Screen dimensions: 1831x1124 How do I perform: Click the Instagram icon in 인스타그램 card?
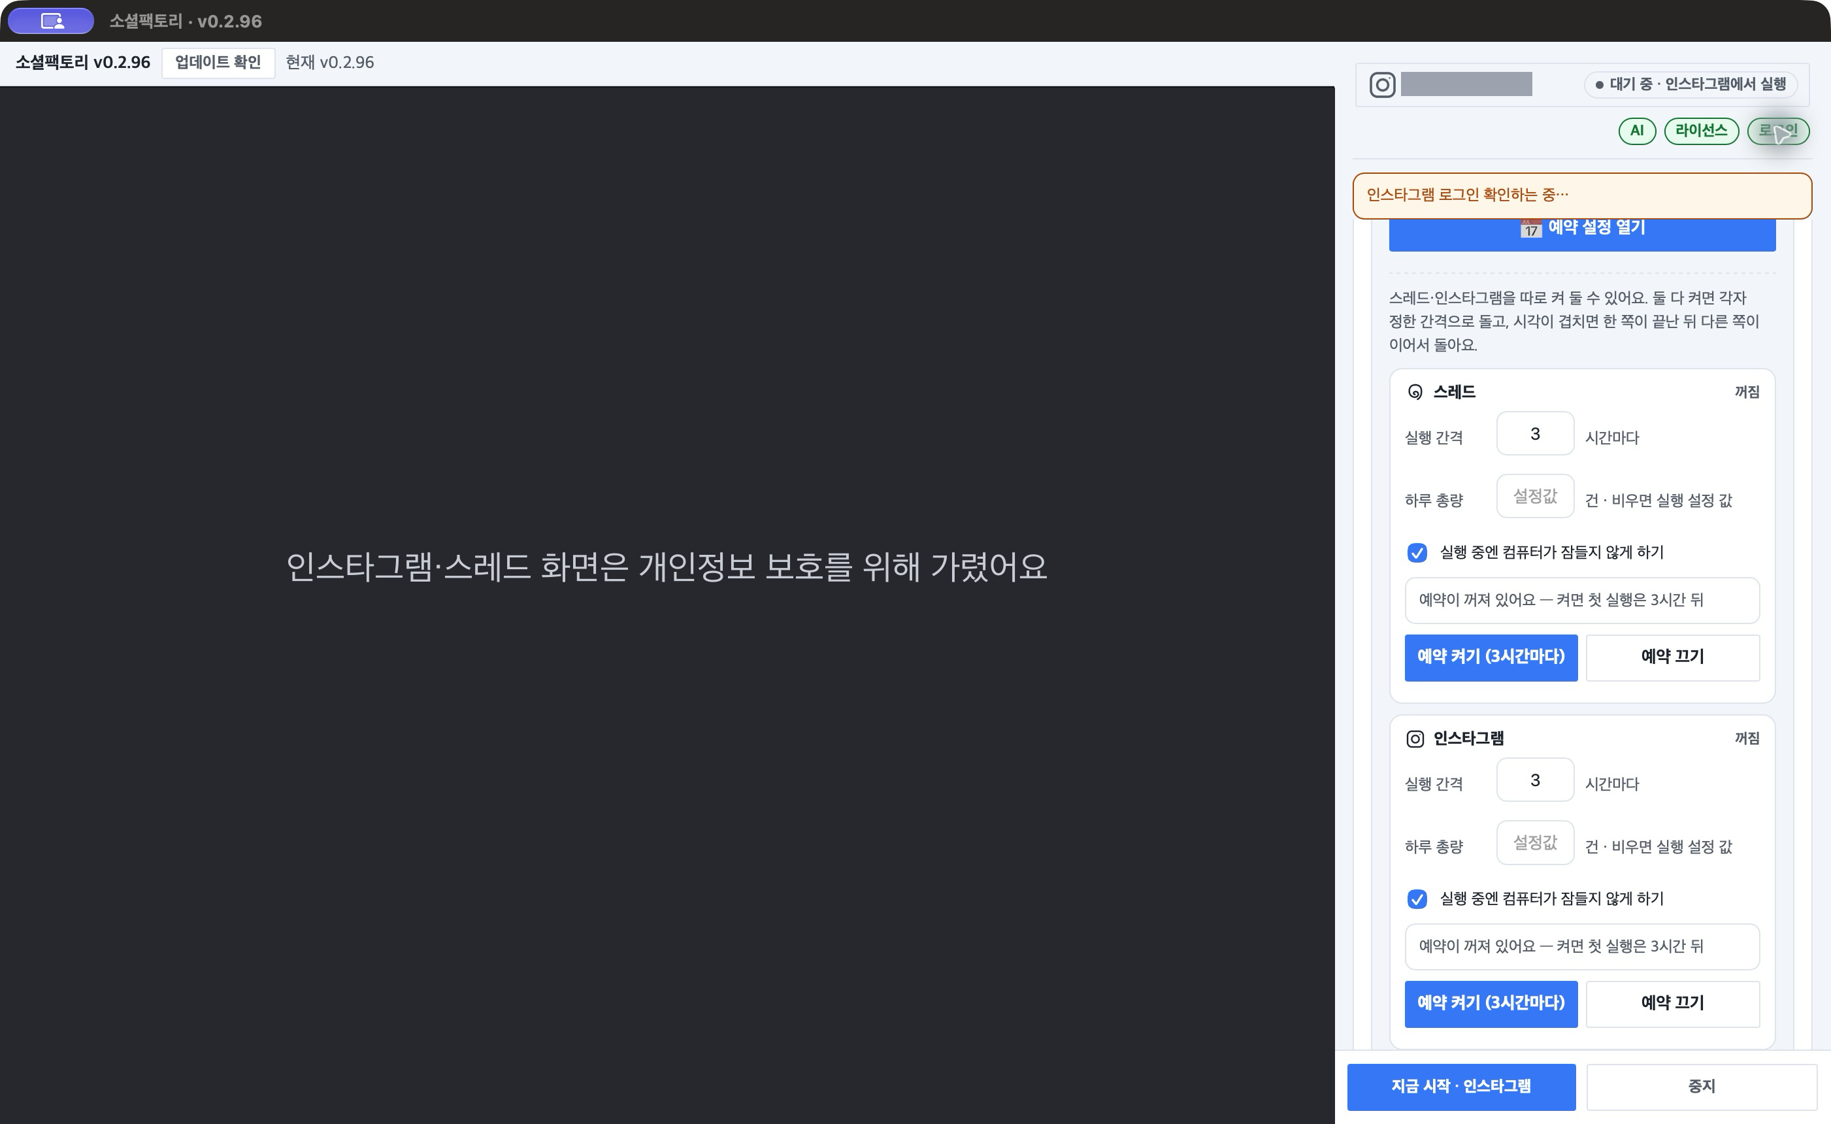pos(1415,738)
